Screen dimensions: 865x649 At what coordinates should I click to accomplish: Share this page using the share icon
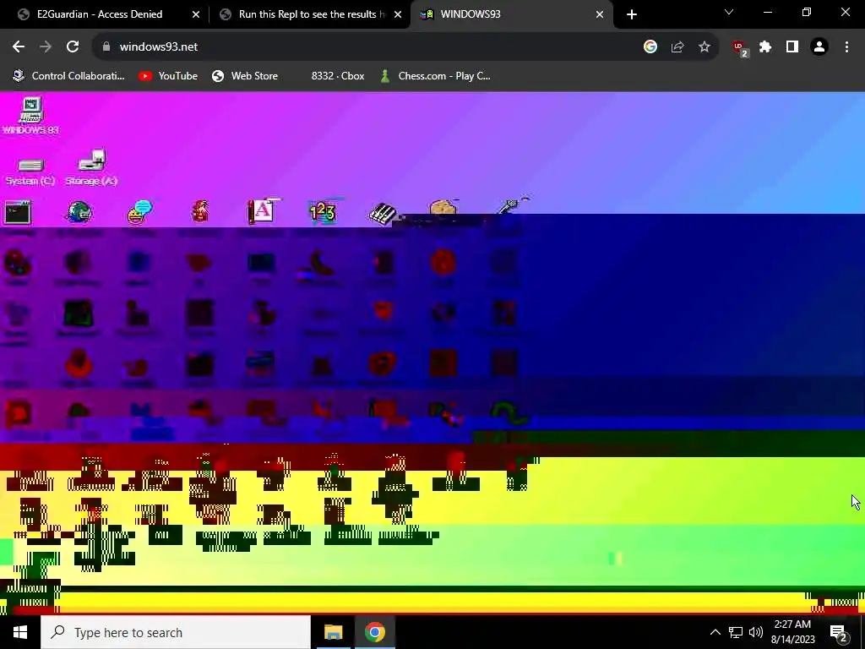tap(677, 47)
